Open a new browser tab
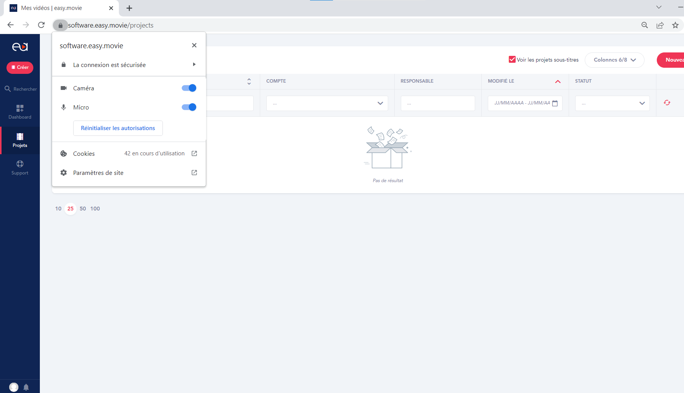This screenshot has height=393, width=684. (130, 8)
